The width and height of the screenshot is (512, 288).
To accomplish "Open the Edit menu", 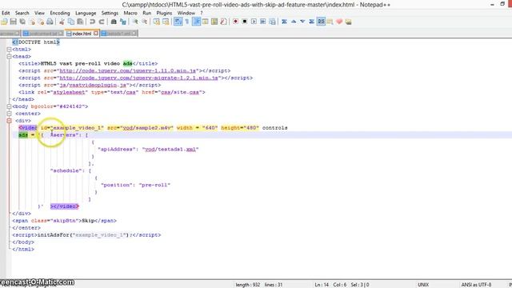I will [6, 13].
